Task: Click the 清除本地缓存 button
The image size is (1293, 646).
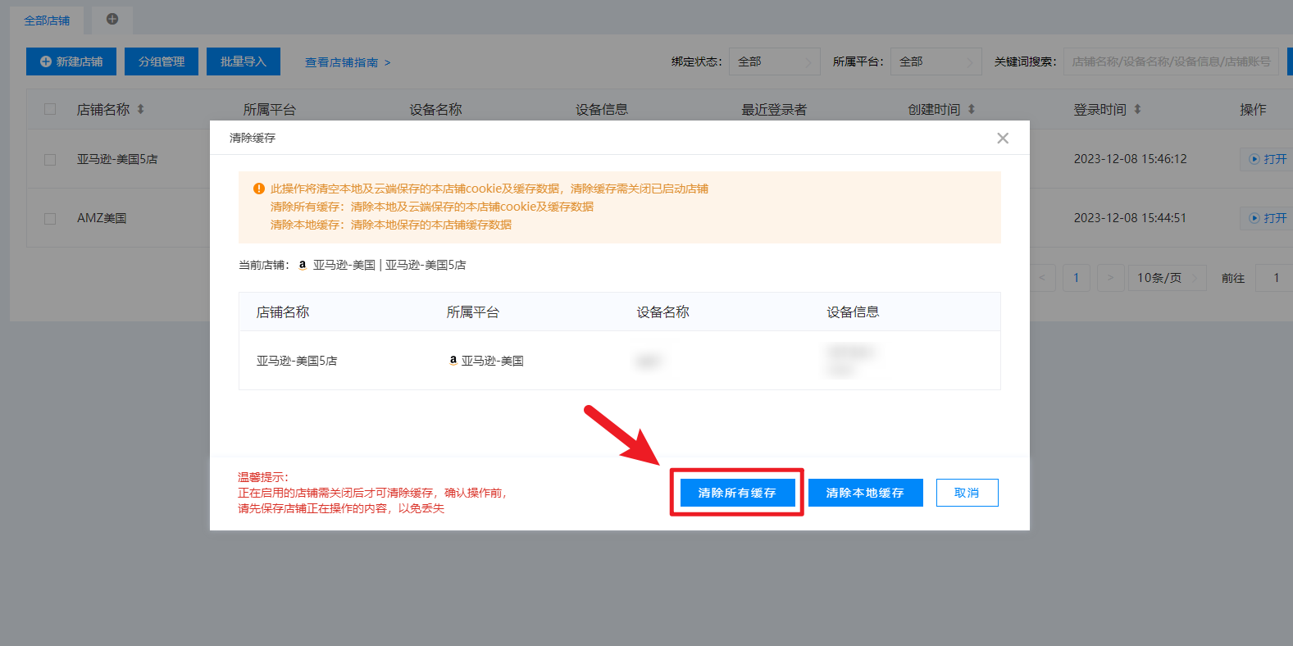Action: click(x=865, y=493)
